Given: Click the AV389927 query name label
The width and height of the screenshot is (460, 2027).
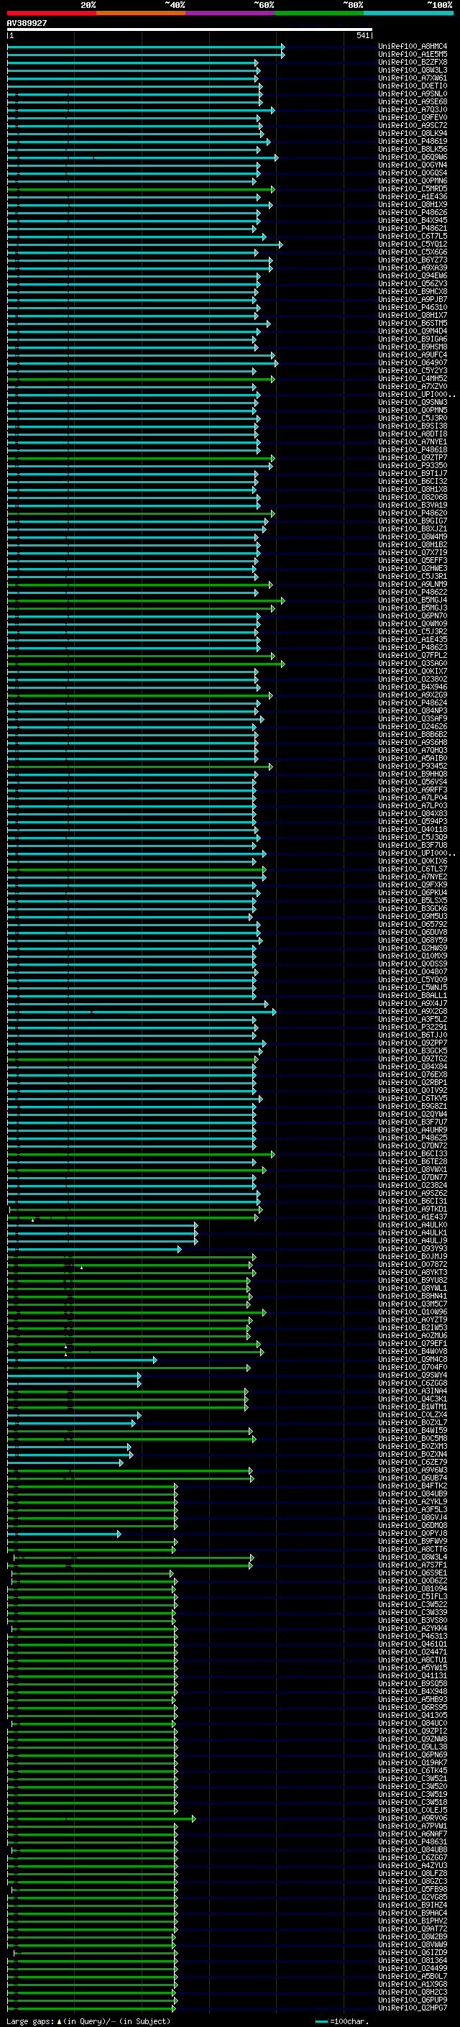Looking at the screenshot, I should coord(27,23).
